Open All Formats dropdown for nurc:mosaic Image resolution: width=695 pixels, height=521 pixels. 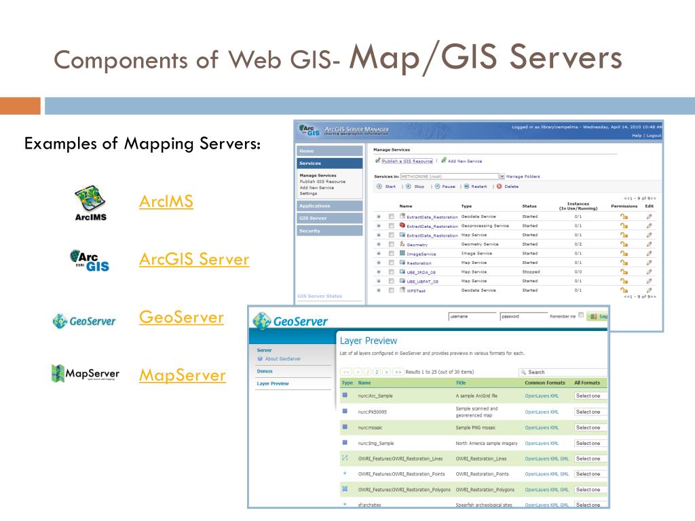590,427
